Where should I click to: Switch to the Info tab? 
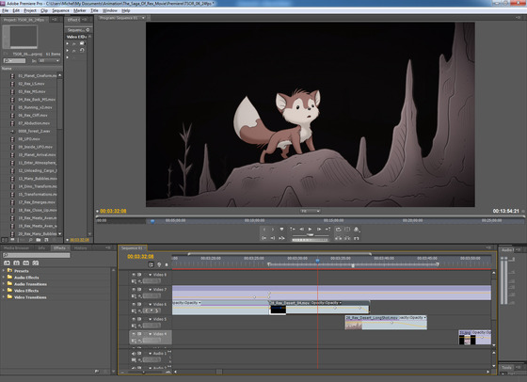(x=41, y=248)
